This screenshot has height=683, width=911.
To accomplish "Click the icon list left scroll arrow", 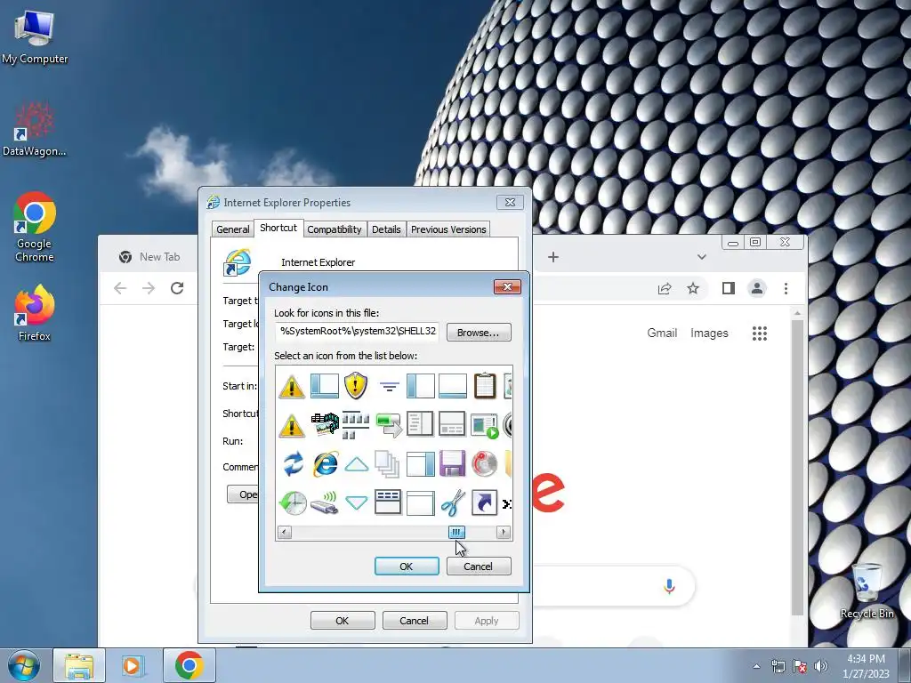I will [x=285, y=532].
